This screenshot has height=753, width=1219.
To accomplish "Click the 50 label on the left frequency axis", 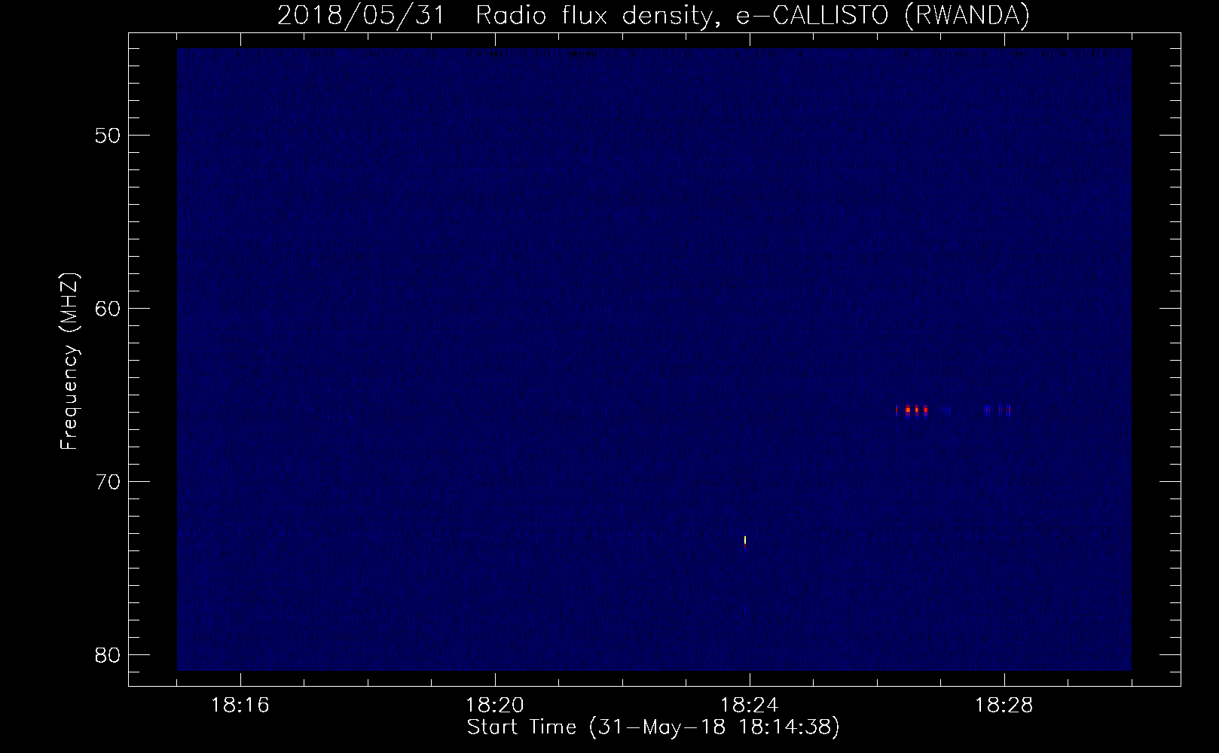I will tap(108, 136).
